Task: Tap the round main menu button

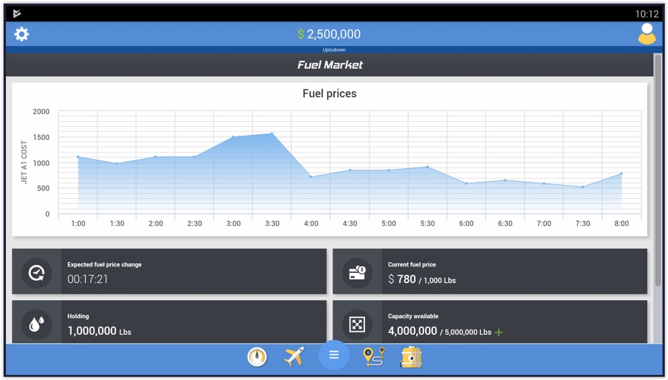Action: point(333,355)
